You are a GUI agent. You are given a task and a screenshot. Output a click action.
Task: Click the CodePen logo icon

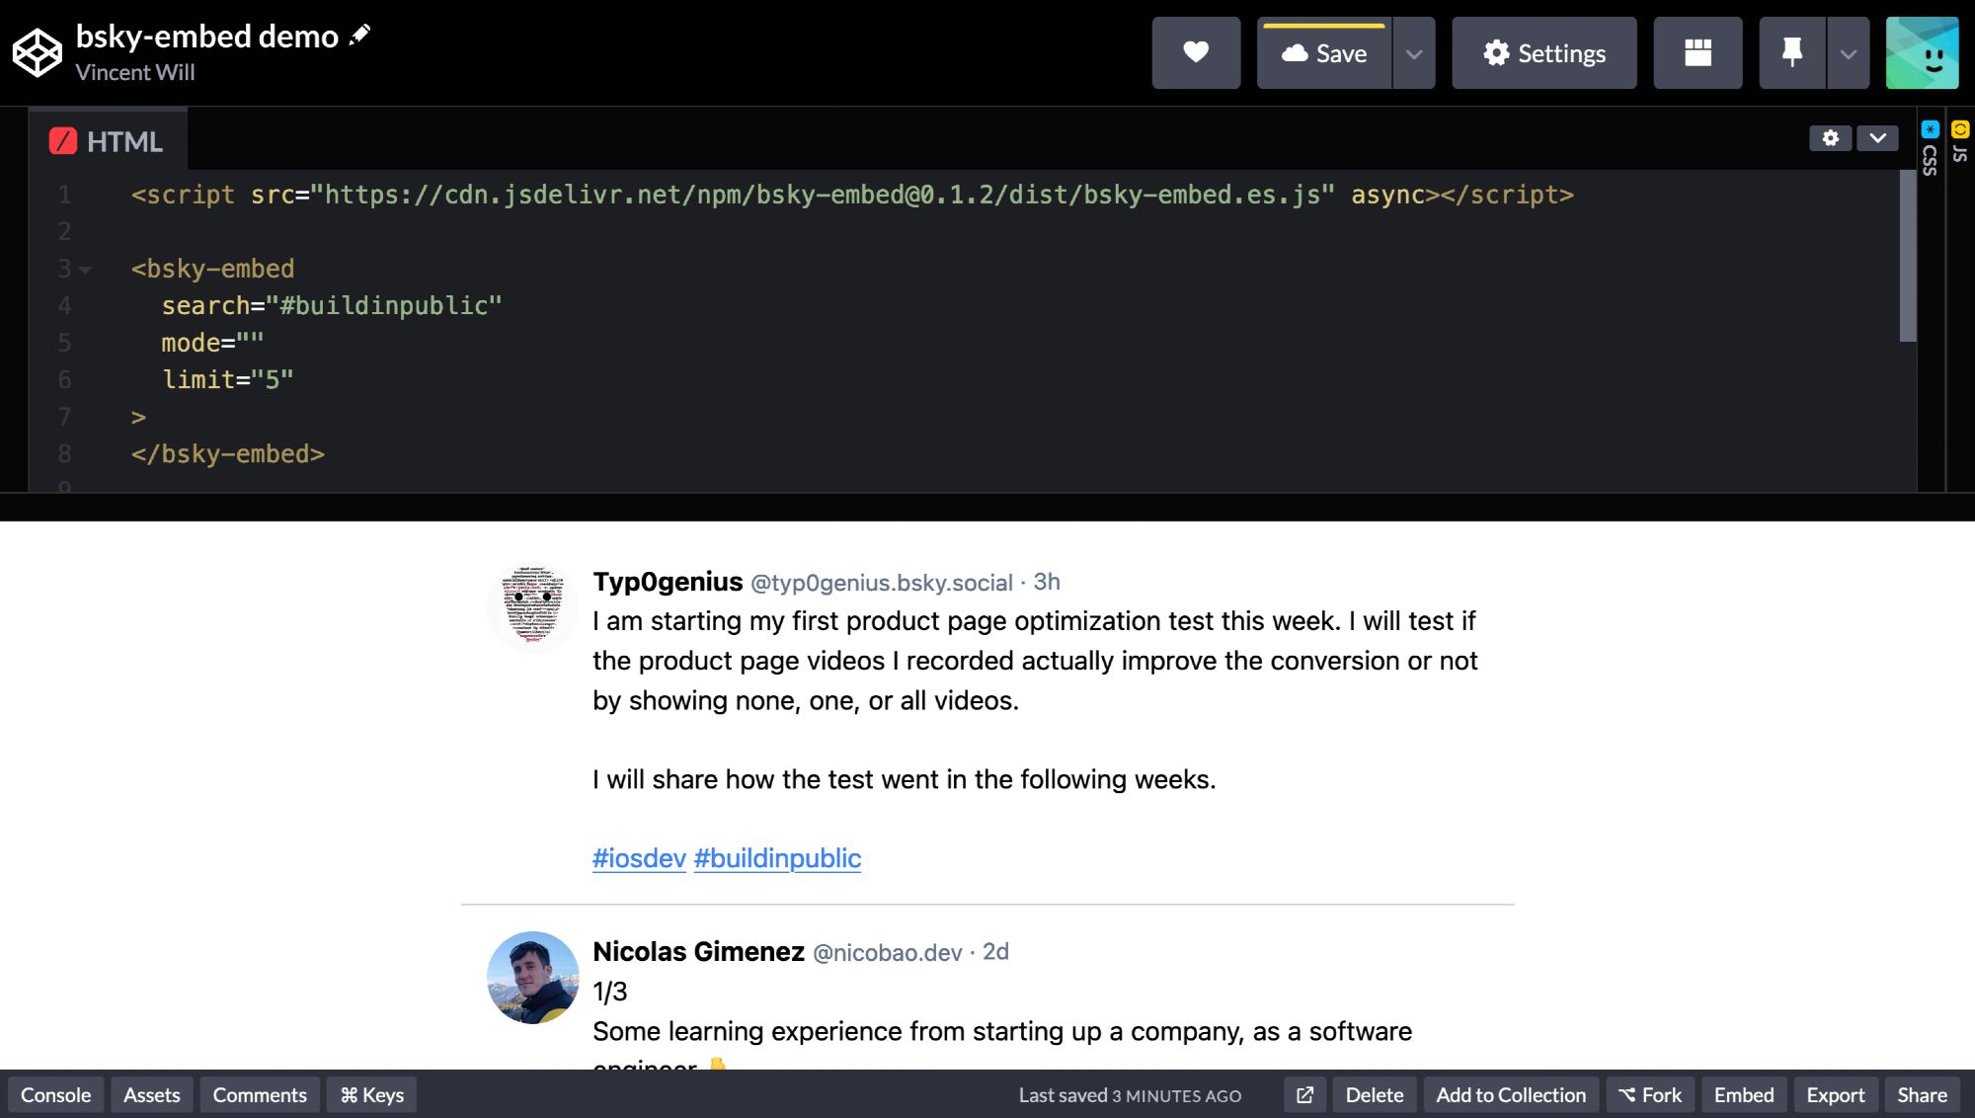(x=38, y=52)
